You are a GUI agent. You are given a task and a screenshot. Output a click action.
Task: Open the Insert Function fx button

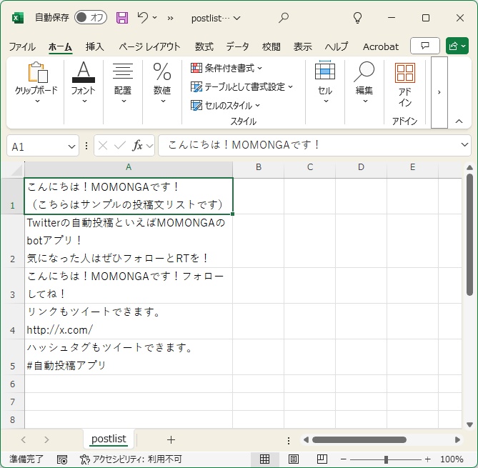click(x=137, y=146)
